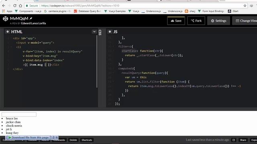Select 'jet li' in the result list
The height and width of the screenshot is (144, 257).
click(x=9, y=129)
